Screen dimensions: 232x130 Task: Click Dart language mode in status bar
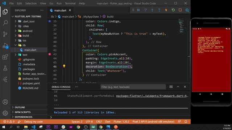click(108, 122)
